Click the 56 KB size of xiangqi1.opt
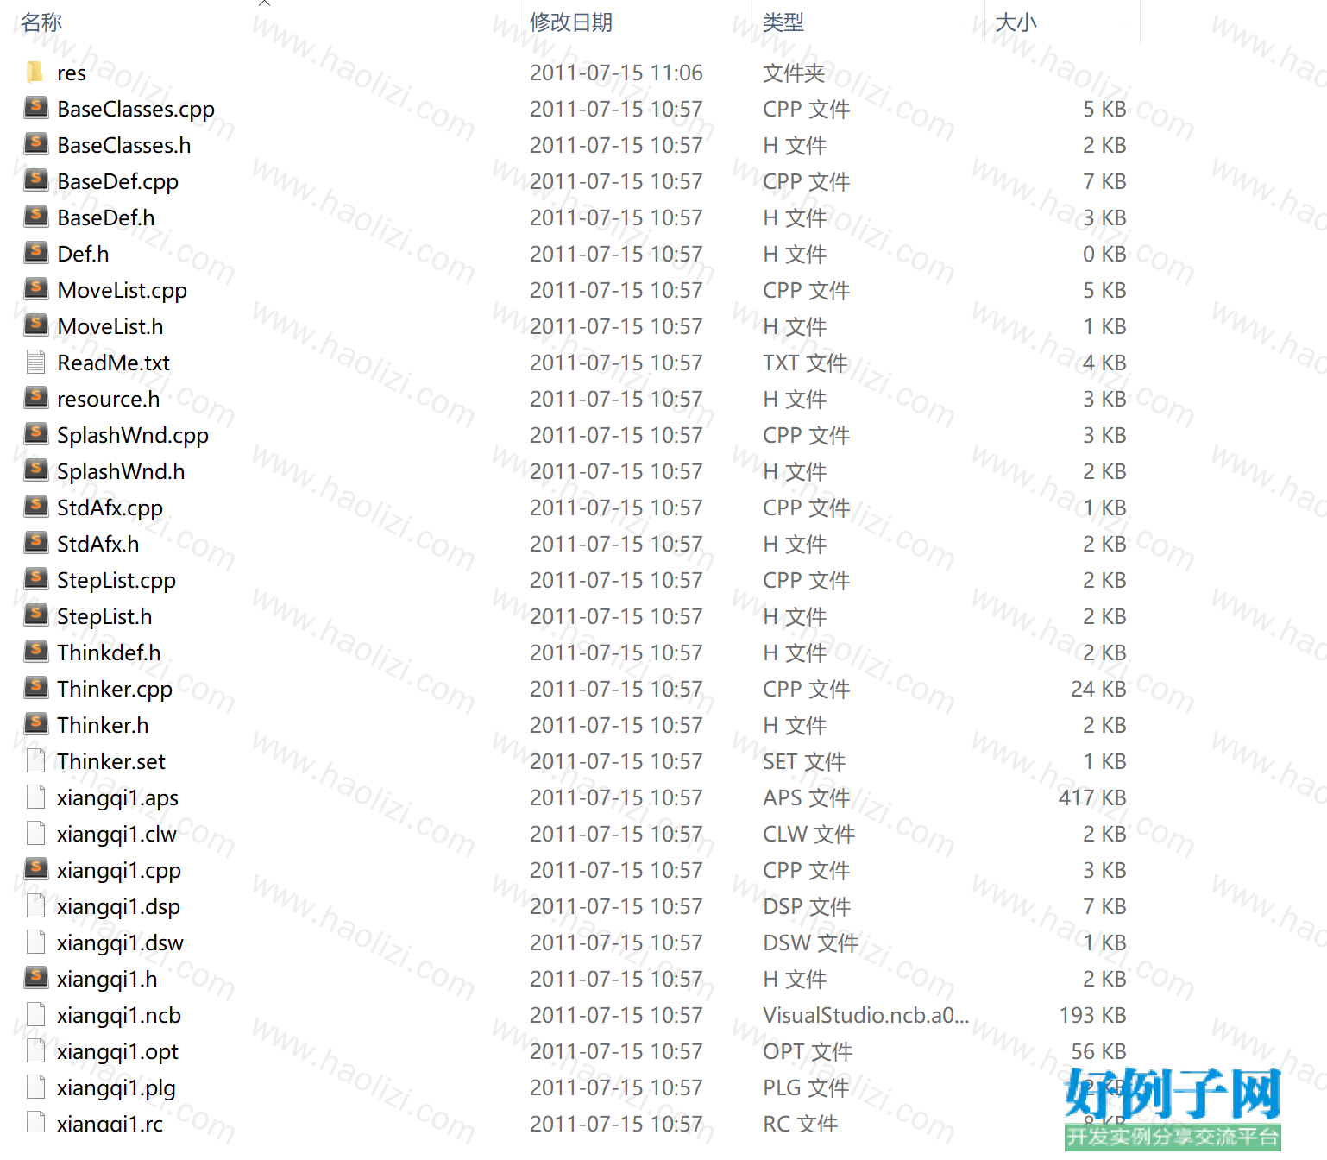Screen dimensions: 1327x1160 click(x=1098, y=1052)
